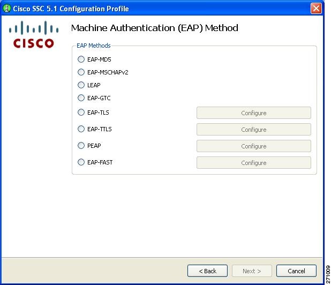This screenshot has height=285, width=331.
Task: Close the Configuration Profile window
Action: pyautogui.click(x=316, y=9)
